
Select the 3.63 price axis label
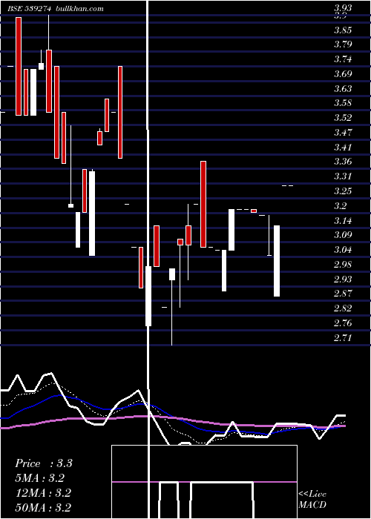pos(343,89)
